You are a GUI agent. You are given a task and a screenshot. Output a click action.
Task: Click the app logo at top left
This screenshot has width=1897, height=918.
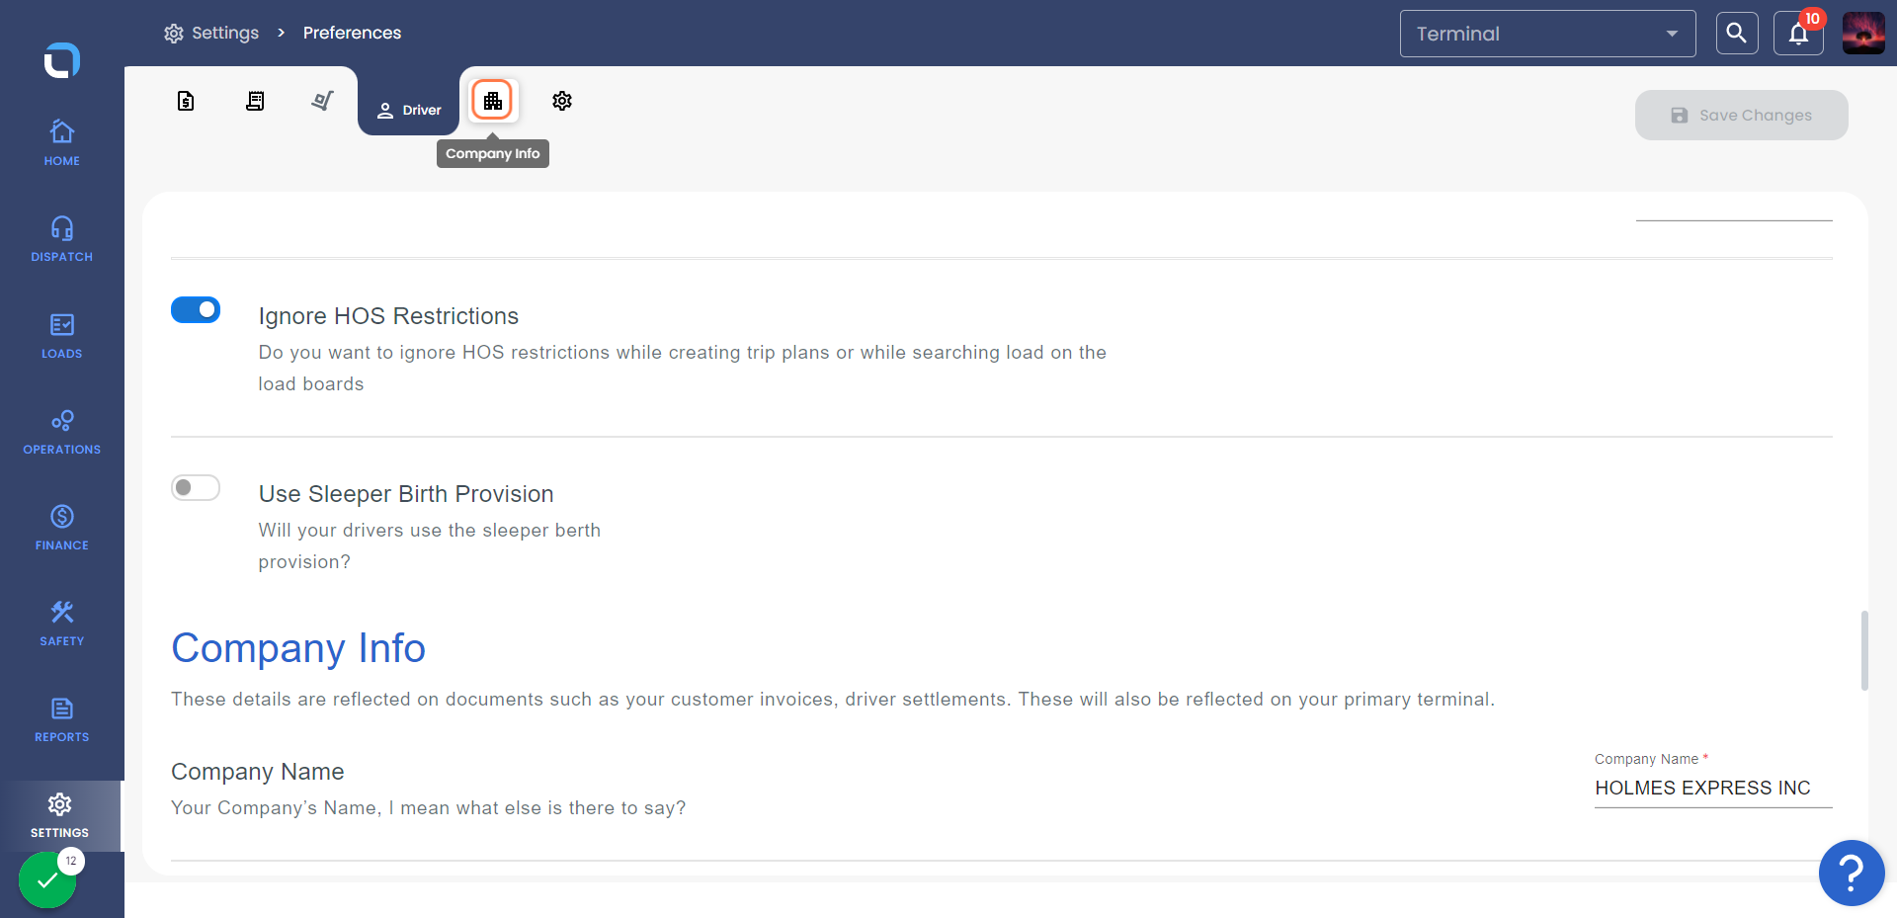tap(61, 60)
